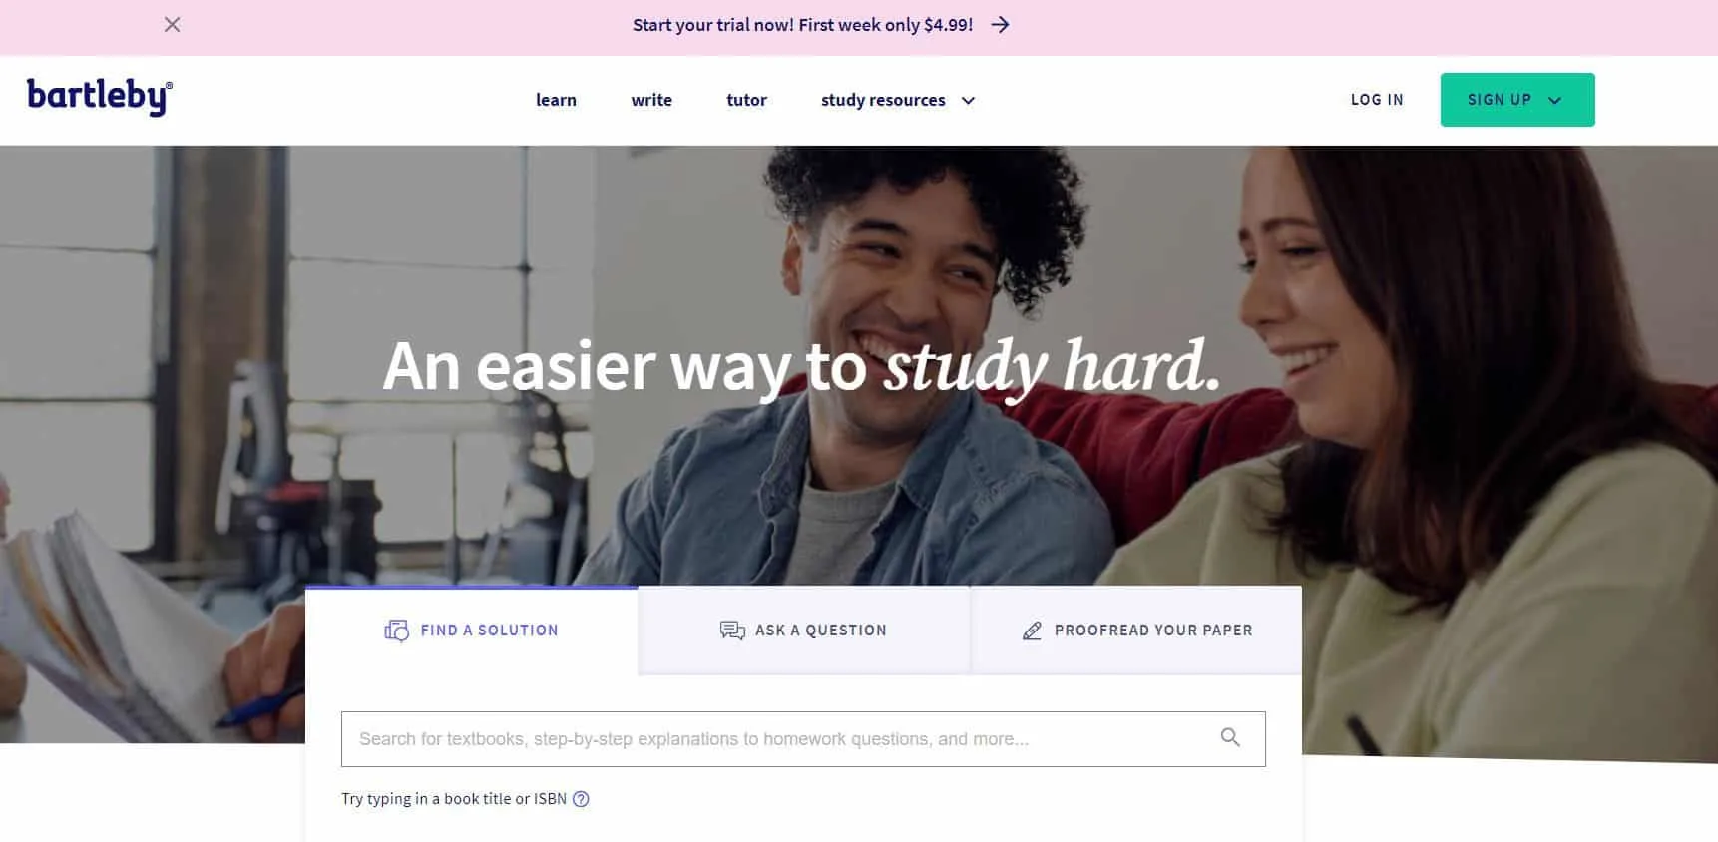The width and height of the screenshot is (1718, 842).
Task: Switch to the Proofread Your Paper tab
Action: [x=1136, y=631]
